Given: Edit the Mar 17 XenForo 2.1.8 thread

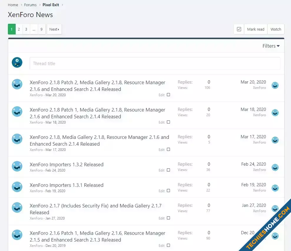Looking at the screenshot, I should (162, 150).
